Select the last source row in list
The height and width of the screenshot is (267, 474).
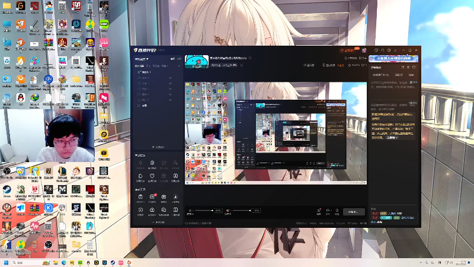pos(158,106)
